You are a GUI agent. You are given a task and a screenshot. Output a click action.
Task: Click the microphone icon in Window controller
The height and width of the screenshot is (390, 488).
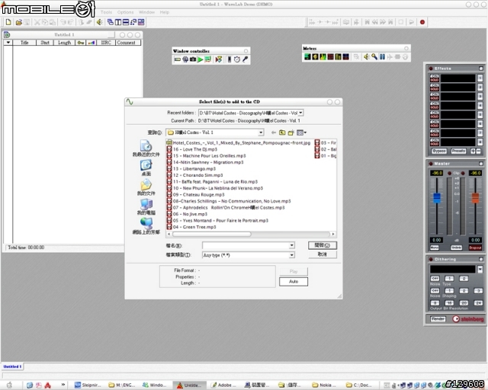[x=246, y=59]
